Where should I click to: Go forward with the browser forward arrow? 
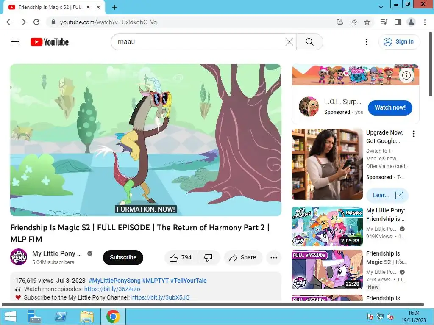23,22
